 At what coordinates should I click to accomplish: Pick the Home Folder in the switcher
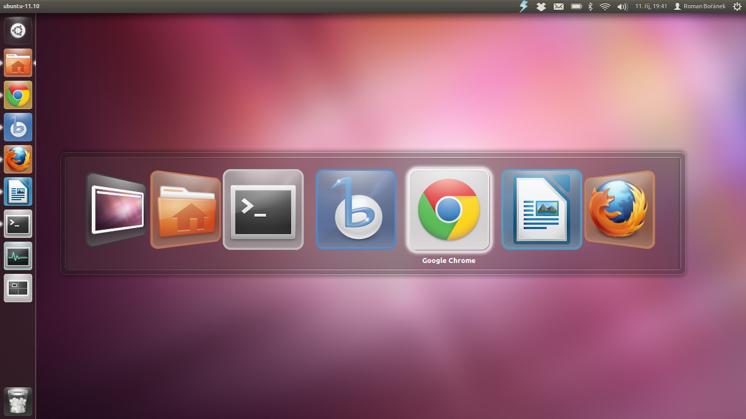186,209
